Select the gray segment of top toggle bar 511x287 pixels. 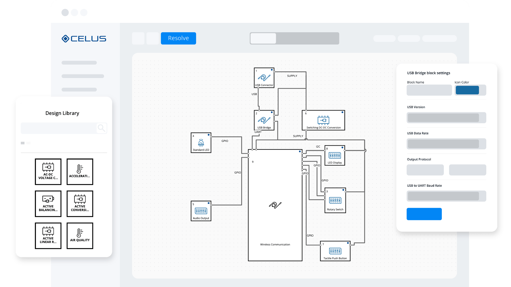tap(307, 38)
